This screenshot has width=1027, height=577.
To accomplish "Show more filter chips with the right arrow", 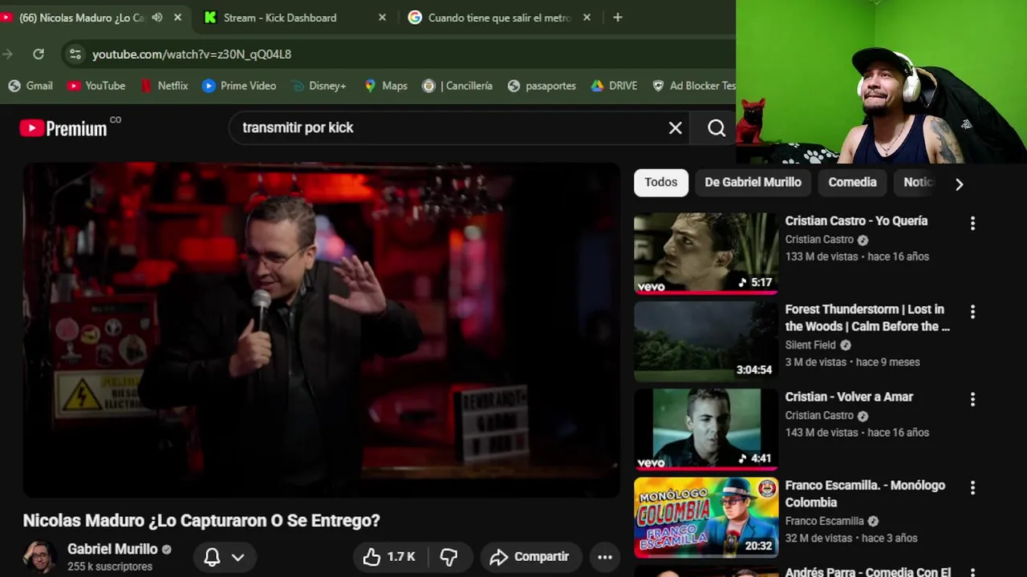I will click(959, 184).
